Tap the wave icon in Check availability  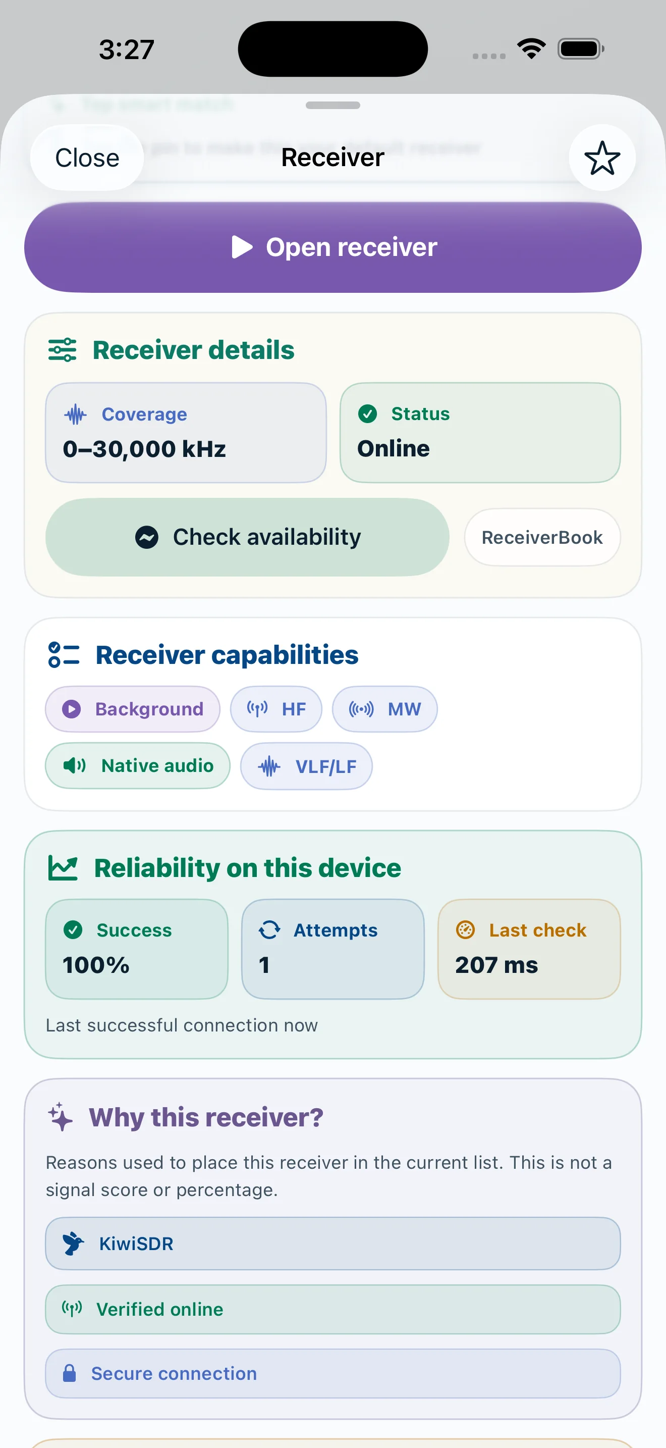pos(146,537)
